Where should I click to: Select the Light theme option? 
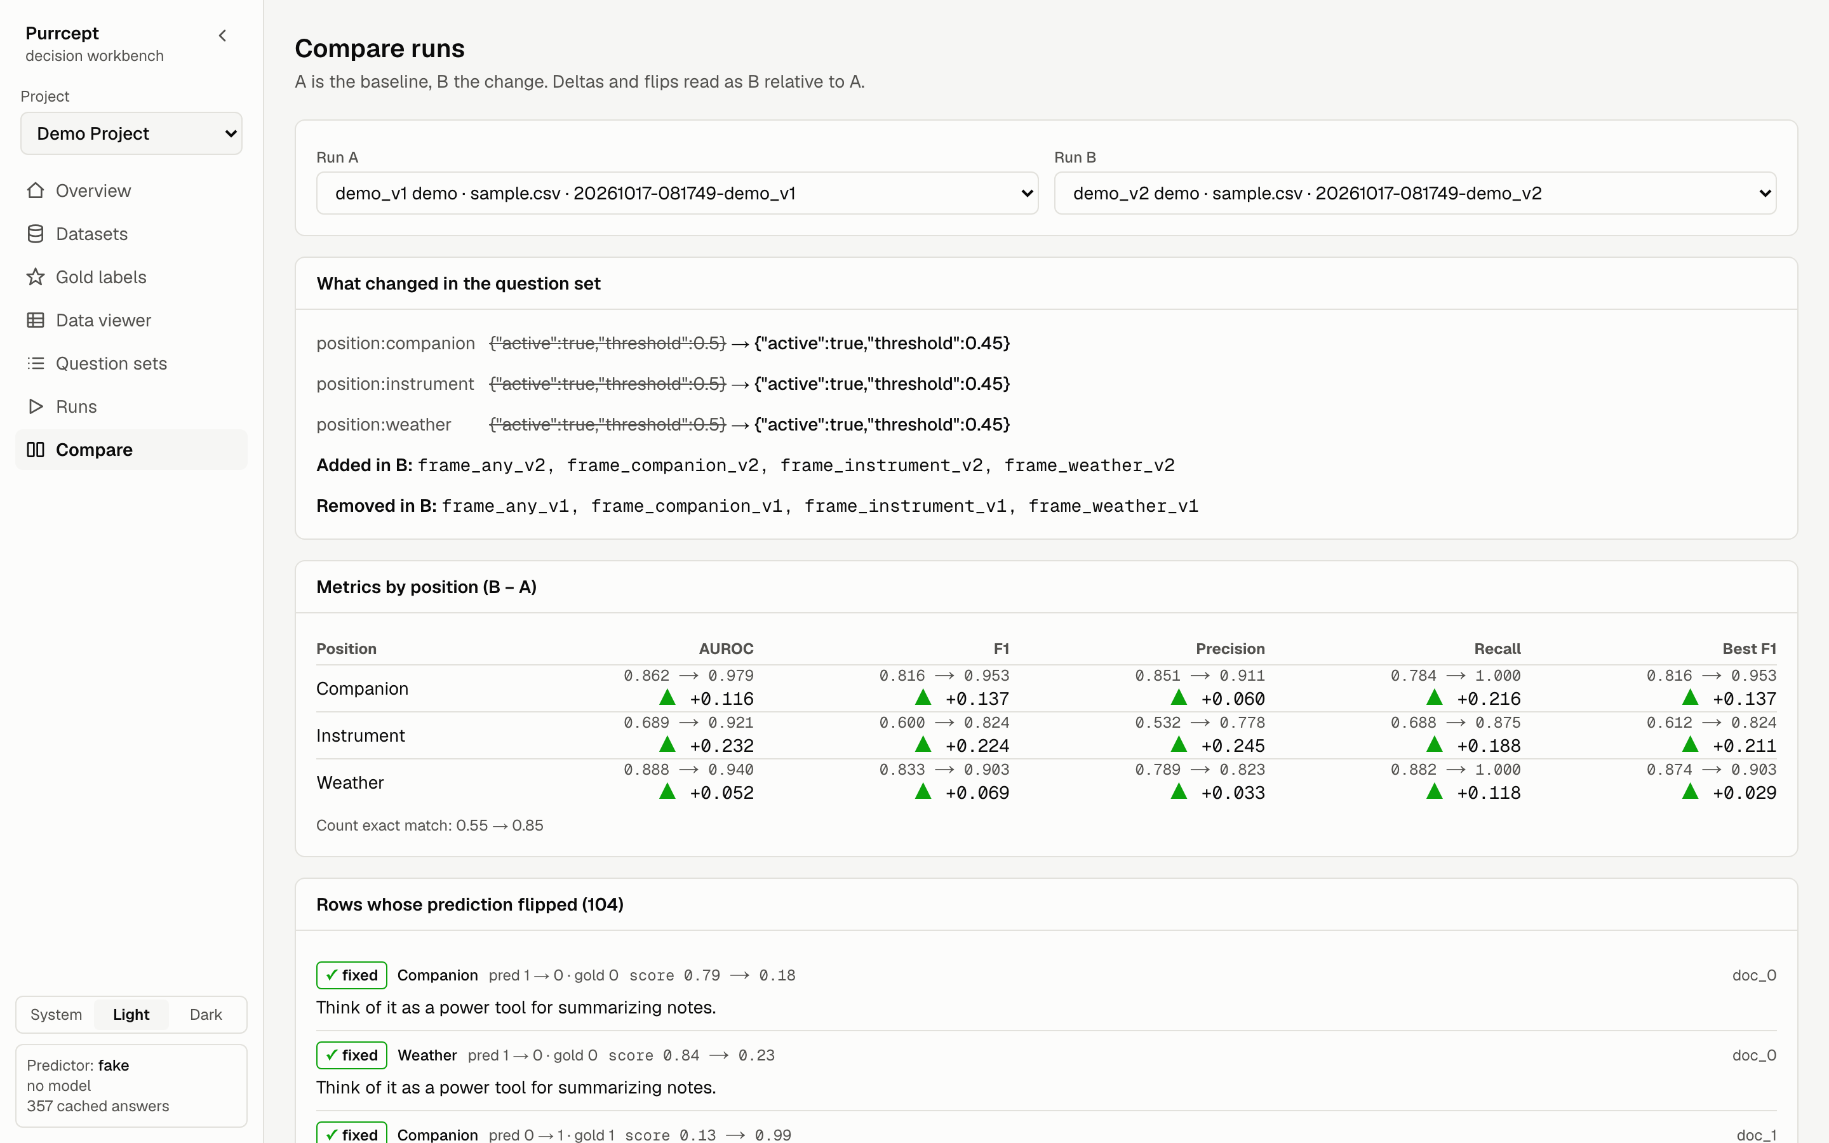point(131,1015)
